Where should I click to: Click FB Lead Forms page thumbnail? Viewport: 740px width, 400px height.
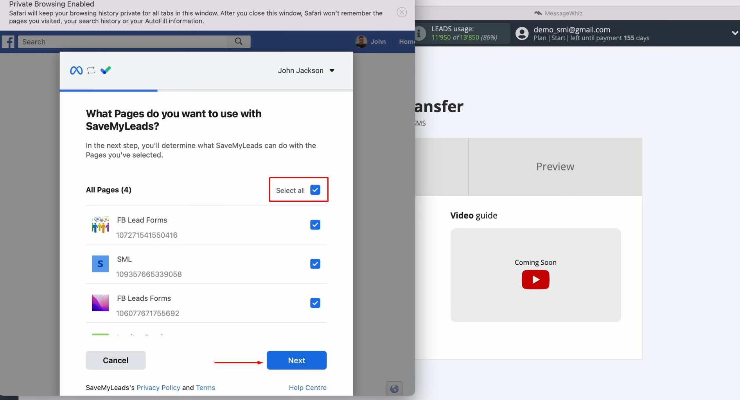101,225
